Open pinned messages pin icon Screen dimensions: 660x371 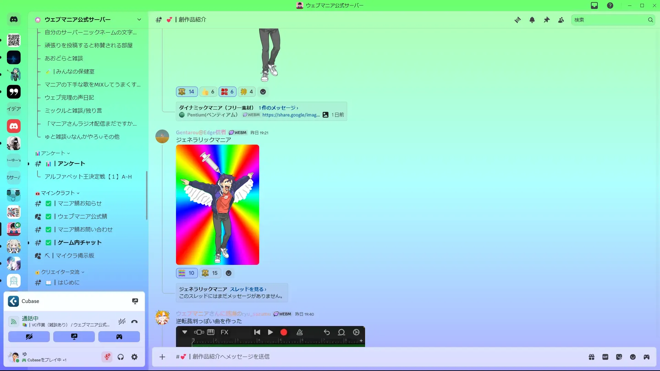(547, 20)
